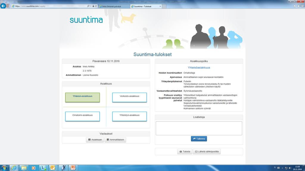Click the browser forward arrow button
The width and height of the screenshot is (305, 171).
(x=9, y=6)
